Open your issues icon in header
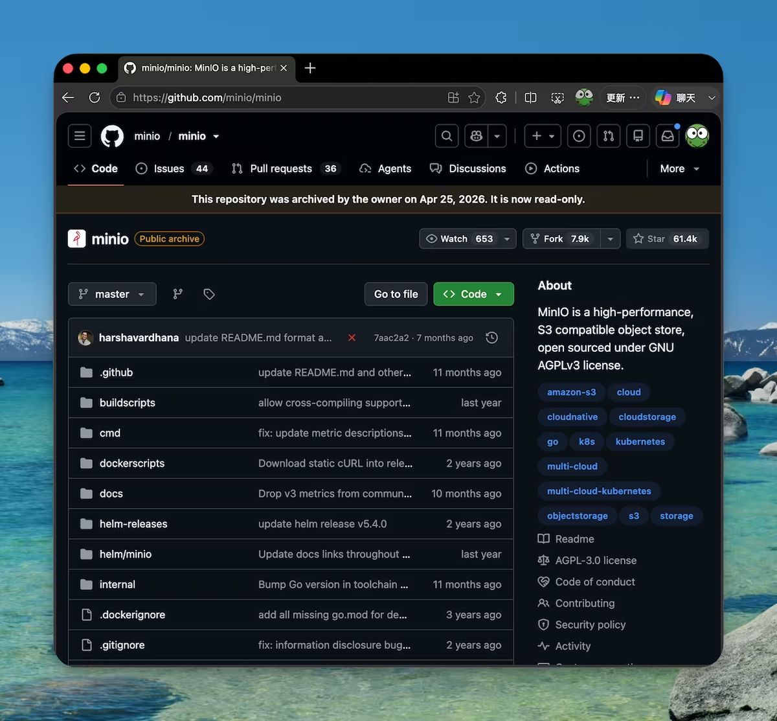This screenshot has height=721, width=777. click(579, 136)
